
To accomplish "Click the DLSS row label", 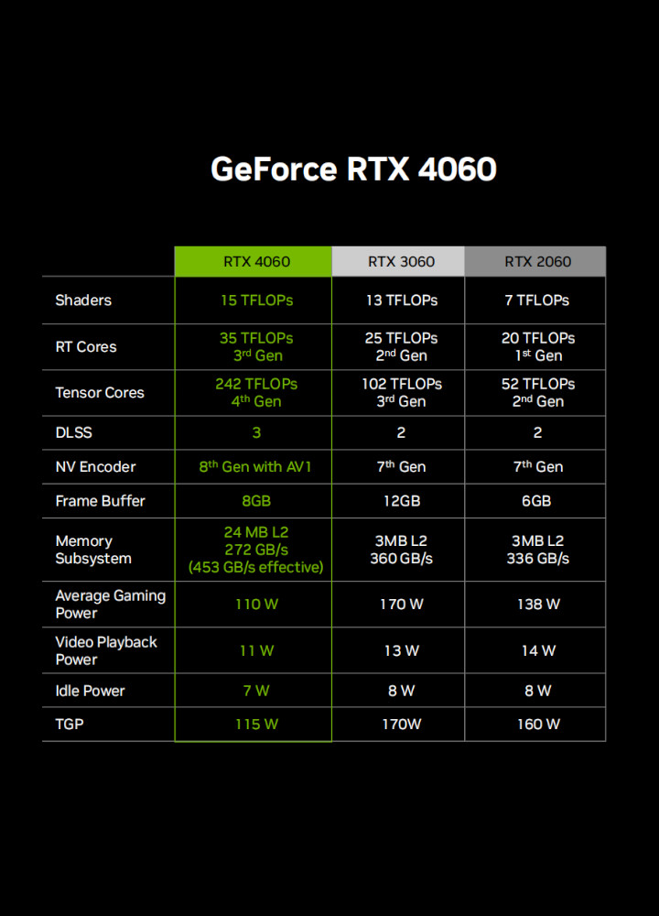I will click(73, 432).
